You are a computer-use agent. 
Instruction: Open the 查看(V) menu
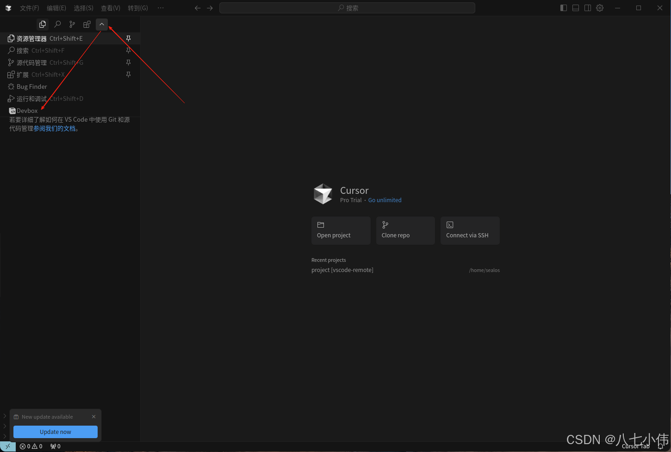[111, 8]
